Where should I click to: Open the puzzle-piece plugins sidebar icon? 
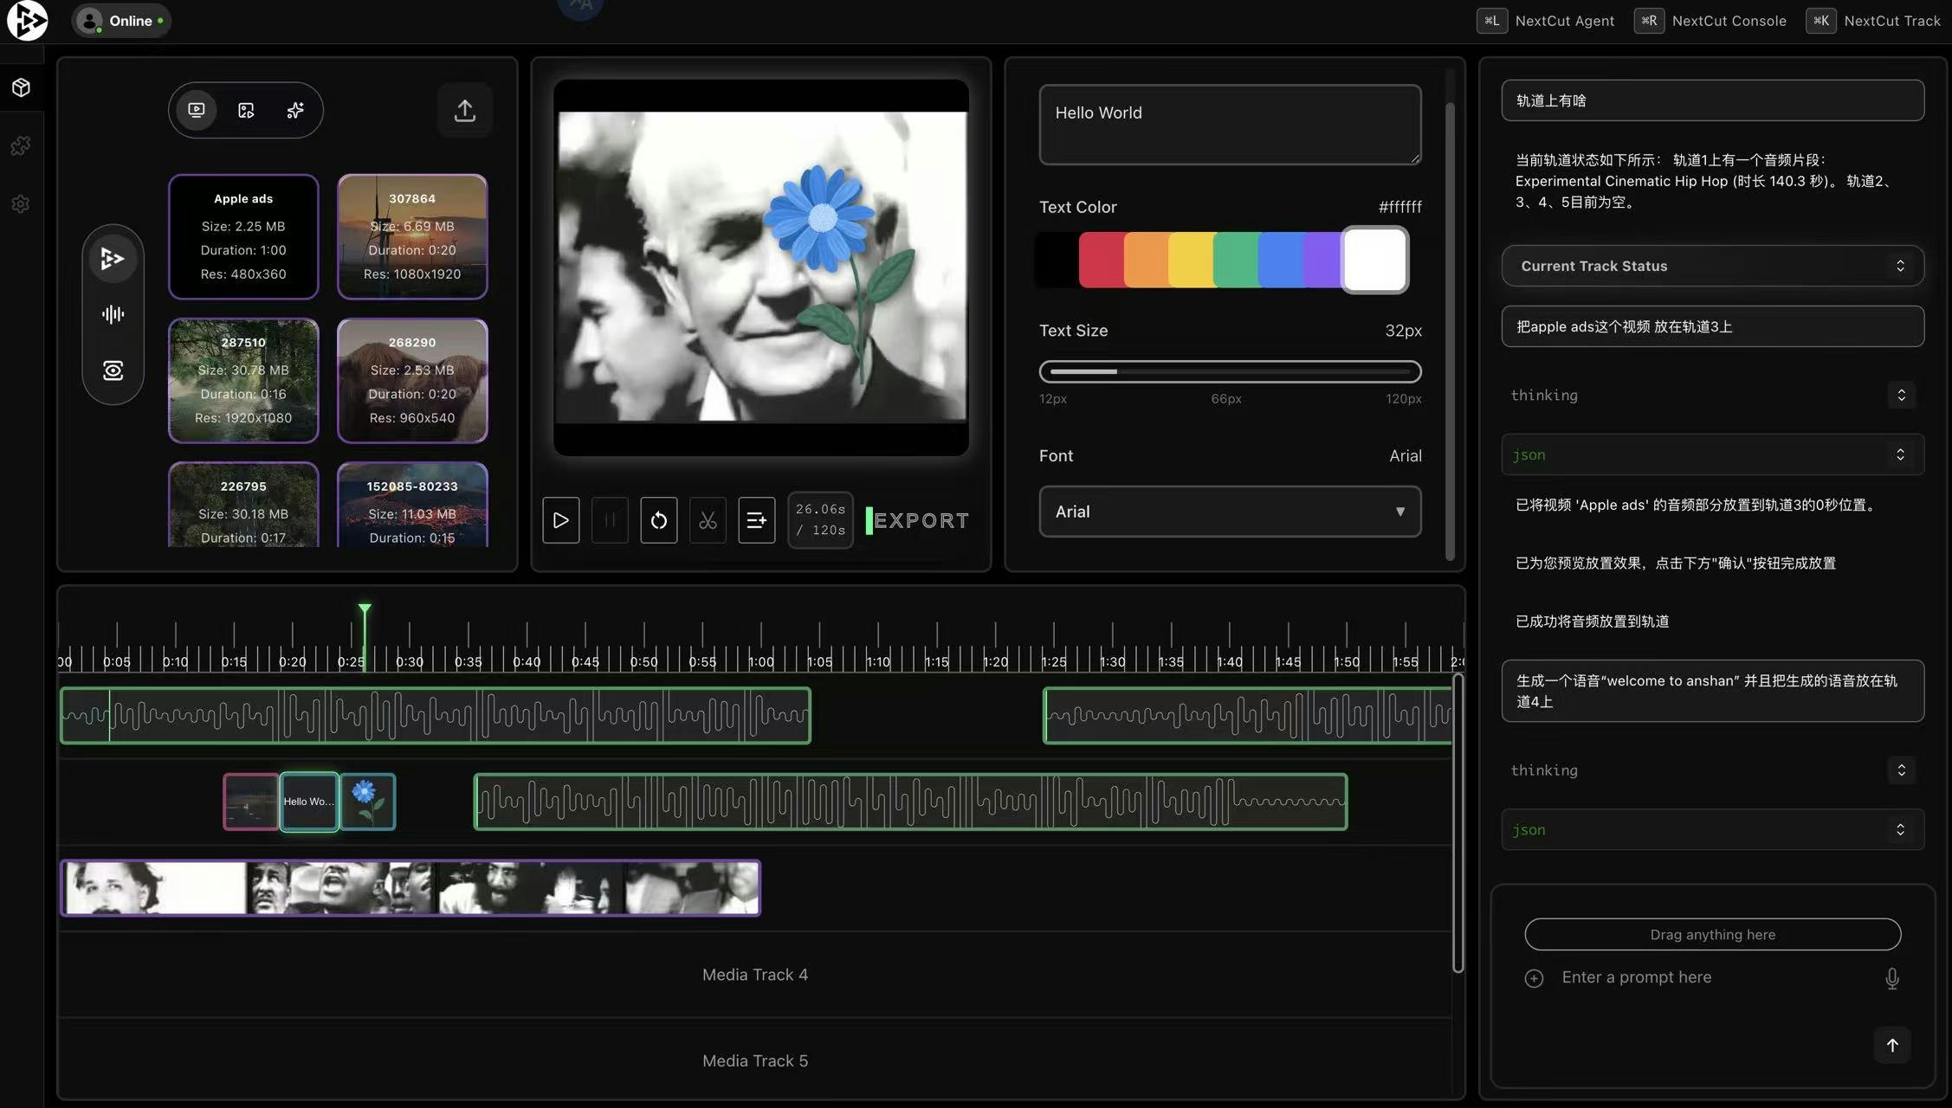click(x=21, y=145)
